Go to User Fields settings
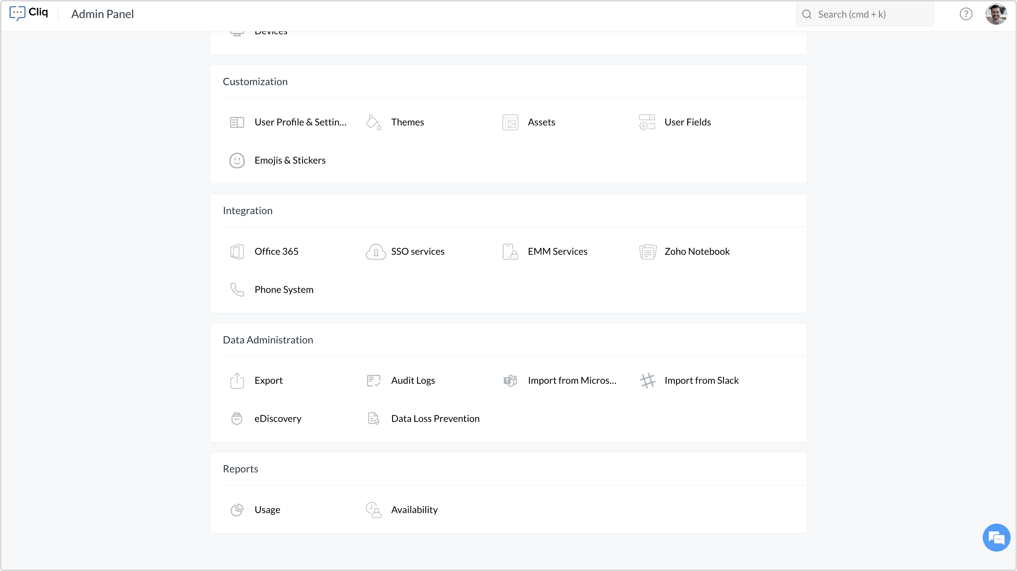This screenshot has height=571, width=1017. (687, 122)
